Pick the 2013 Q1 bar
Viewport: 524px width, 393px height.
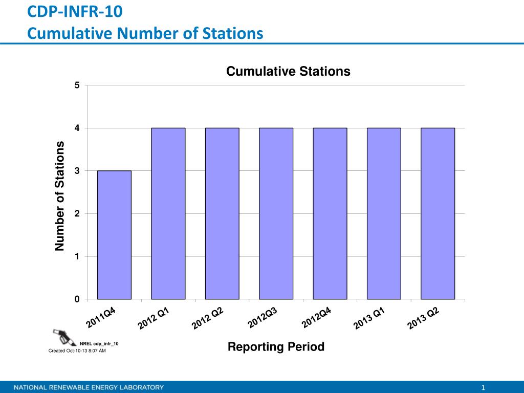pyautogui.click(x=384, y=213)
